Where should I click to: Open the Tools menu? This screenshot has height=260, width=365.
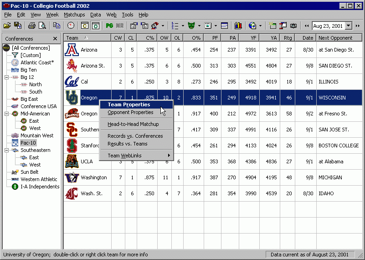click(128, 15)
